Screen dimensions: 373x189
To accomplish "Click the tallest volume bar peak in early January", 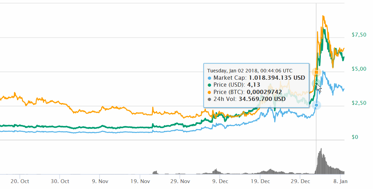I will click(321, 161).
